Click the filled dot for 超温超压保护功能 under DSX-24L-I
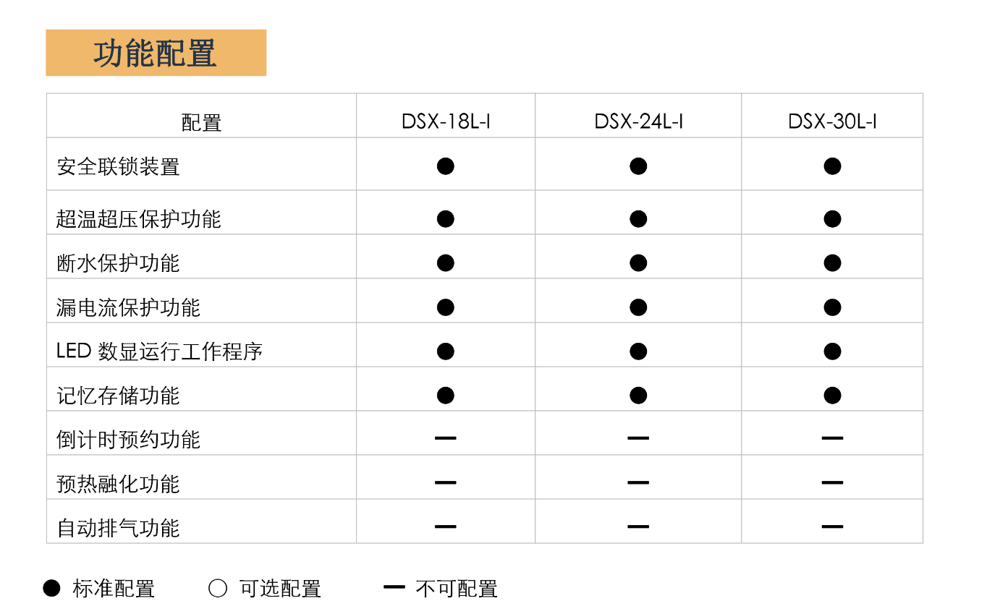987x614 pixels. click(x=638, y=218)
